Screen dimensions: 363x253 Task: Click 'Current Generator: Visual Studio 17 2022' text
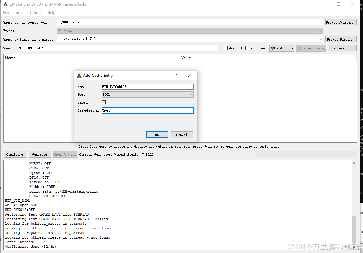click(116, 154)
